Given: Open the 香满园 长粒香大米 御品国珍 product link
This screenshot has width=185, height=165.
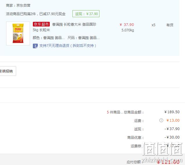Looking at the screenshot, I should tap(74, 24).
